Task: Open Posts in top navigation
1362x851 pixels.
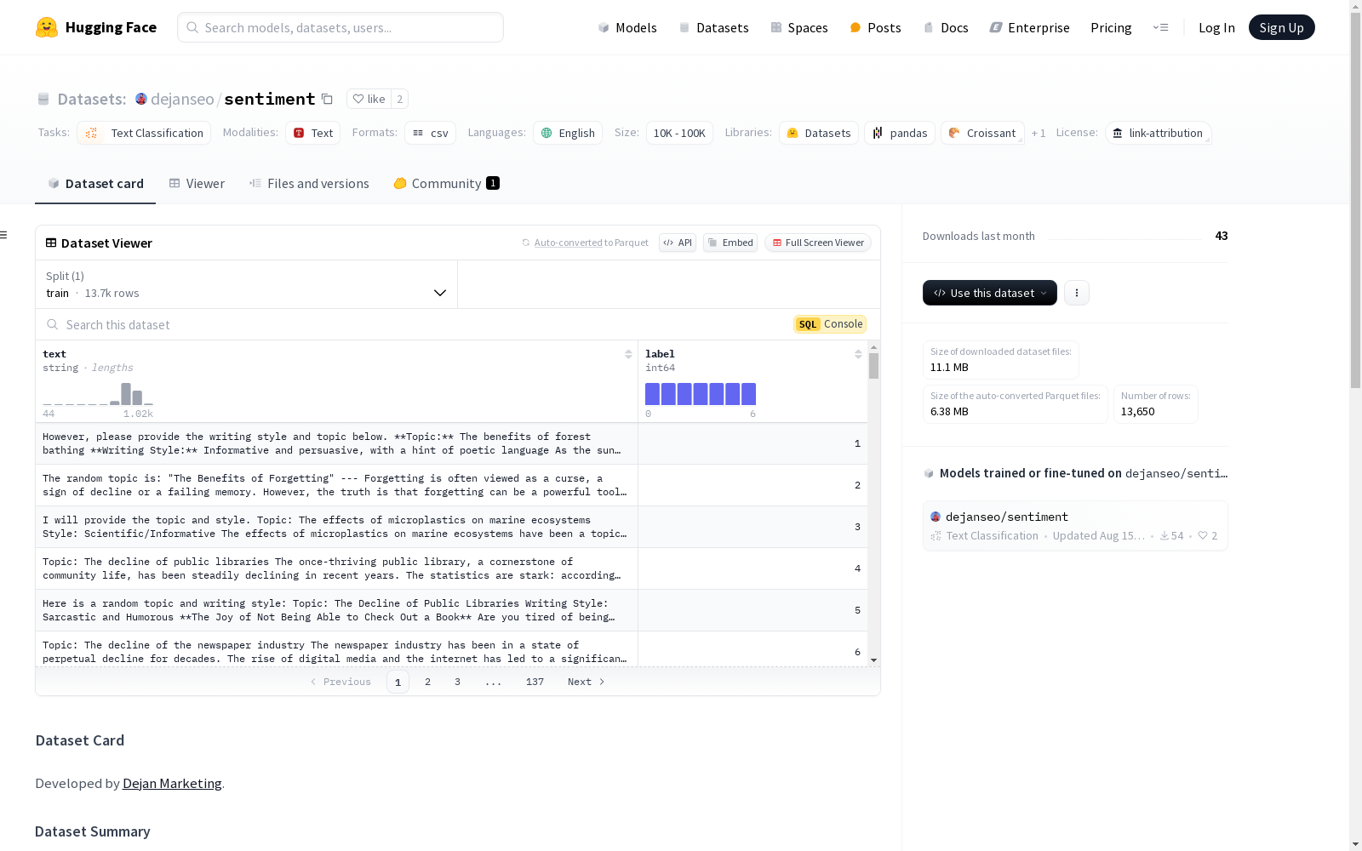Action: coord(875,27)
